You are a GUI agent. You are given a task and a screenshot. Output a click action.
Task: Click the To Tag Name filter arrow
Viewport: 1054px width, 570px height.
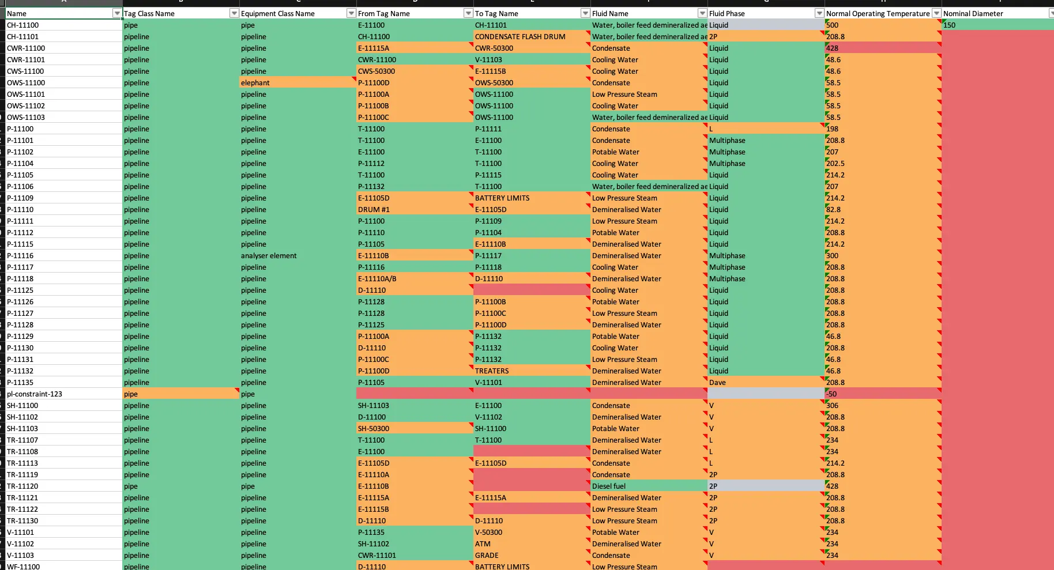[x=585, y=13]
